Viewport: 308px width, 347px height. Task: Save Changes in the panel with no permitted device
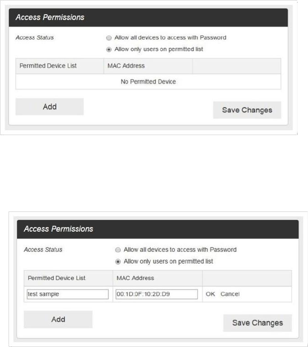click(247, 110)
